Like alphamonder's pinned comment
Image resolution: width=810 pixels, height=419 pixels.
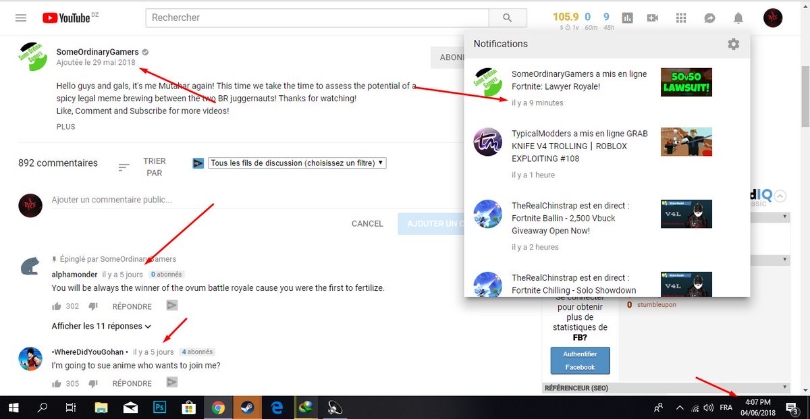(57, 306)
